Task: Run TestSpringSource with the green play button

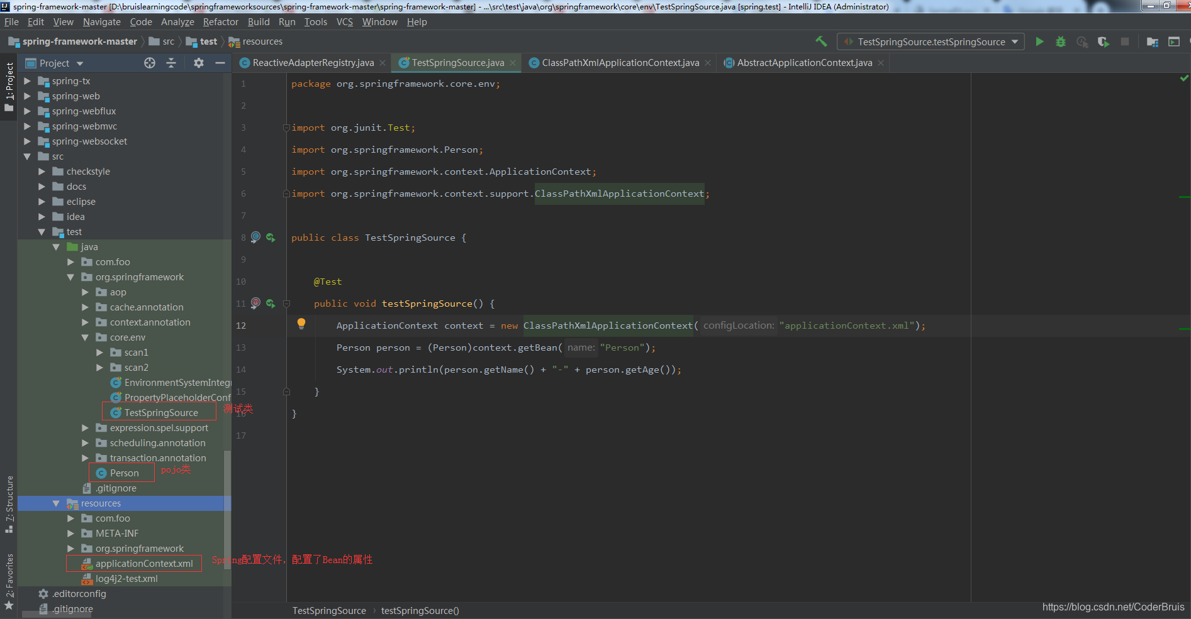Action: [1039, 41]
